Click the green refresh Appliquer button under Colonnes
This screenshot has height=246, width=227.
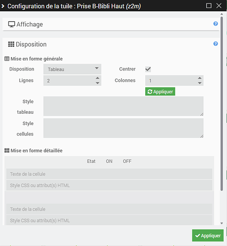coord(160,92)
